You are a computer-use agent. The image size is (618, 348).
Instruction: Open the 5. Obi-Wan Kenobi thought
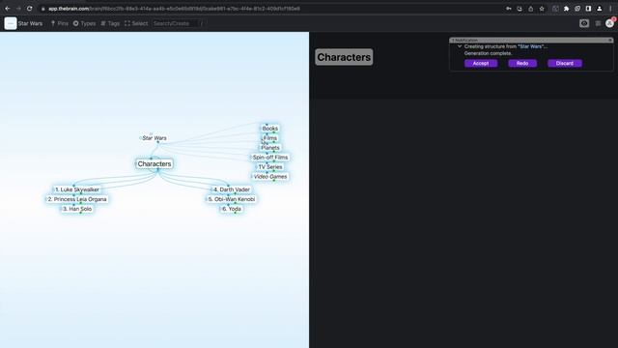pos(232,199)
